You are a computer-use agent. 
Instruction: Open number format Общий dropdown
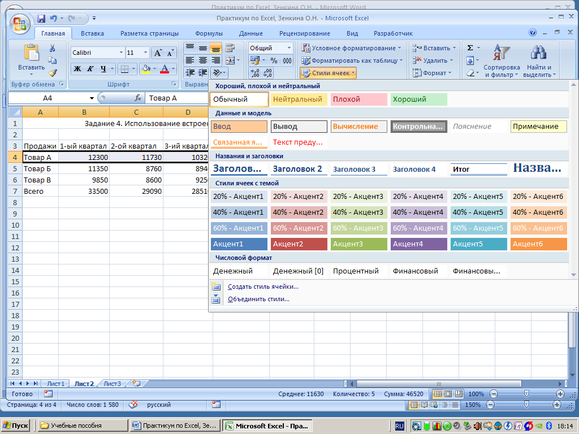coord(289,48)
